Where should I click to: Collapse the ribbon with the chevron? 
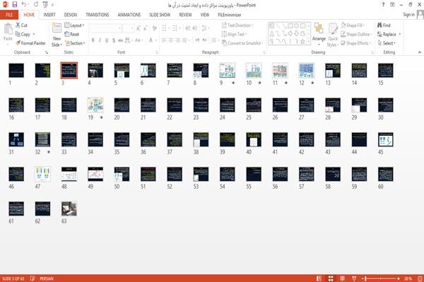tap(420, 52)
